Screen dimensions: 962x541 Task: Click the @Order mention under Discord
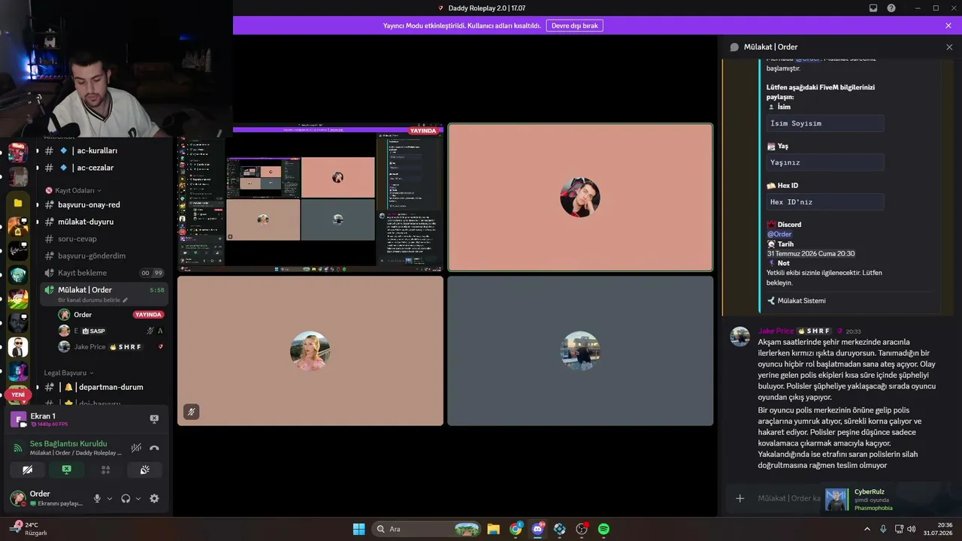click(779, 234)
